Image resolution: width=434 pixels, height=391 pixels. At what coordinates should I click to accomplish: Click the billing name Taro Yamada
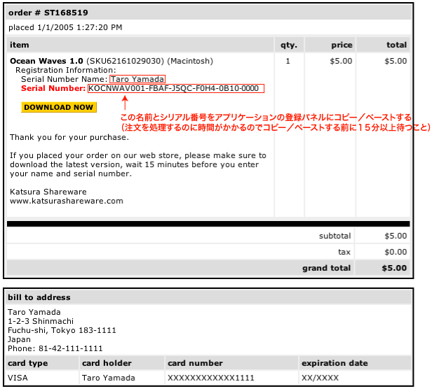[34, 312]
